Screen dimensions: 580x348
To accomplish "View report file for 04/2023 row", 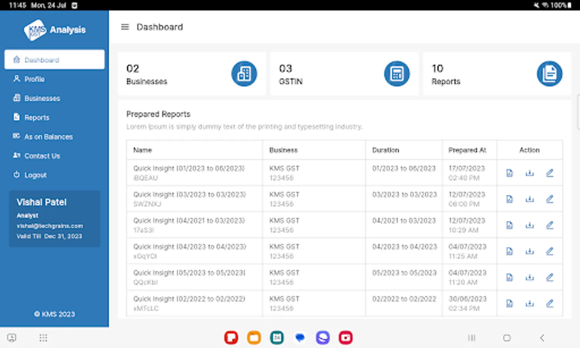I will click(x=510, y=251).
